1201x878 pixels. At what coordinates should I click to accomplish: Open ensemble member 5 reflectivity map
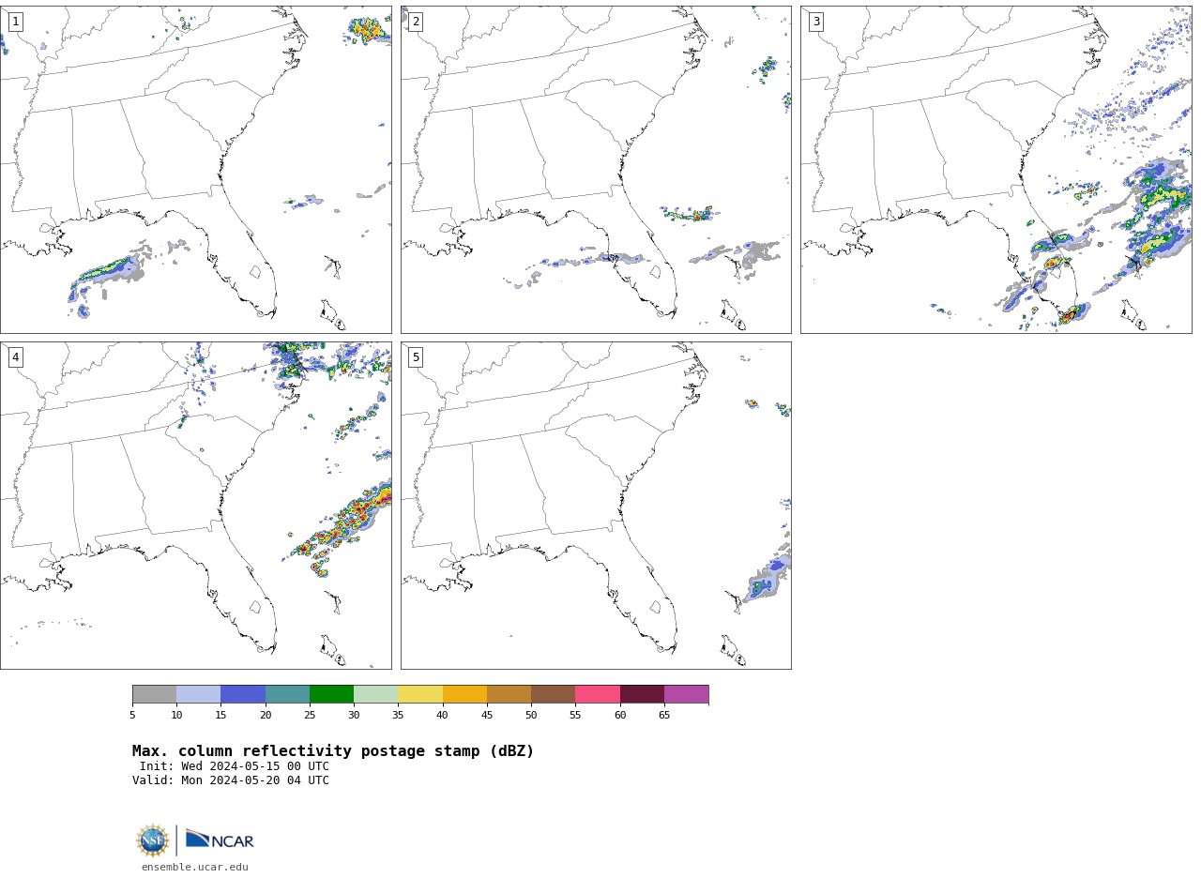point(596,506)
